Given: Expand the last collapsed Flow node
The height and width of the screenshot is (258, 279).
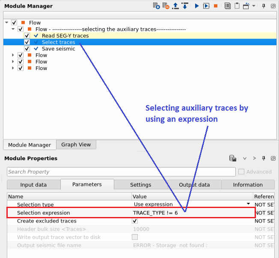Looking at the screenshot, I should click(x=14, y=68).
